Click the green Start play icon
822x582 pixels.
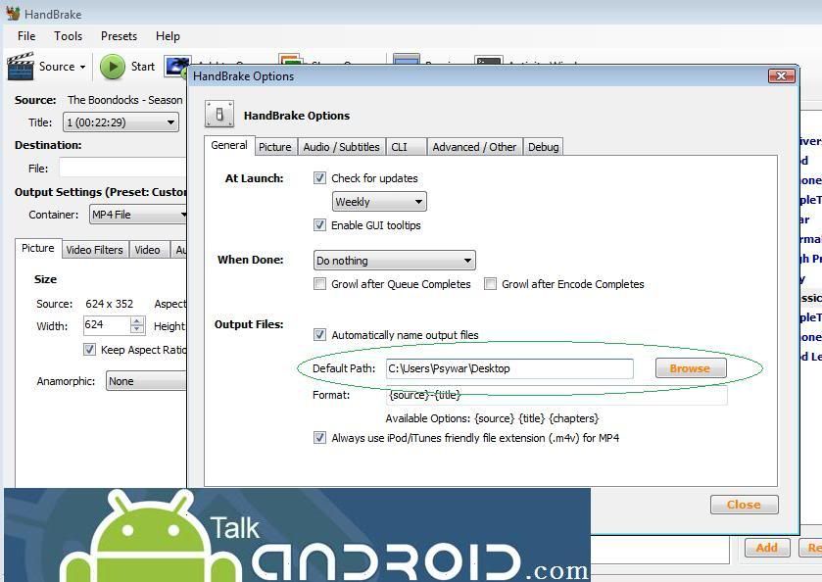click(x=113, y=67)
